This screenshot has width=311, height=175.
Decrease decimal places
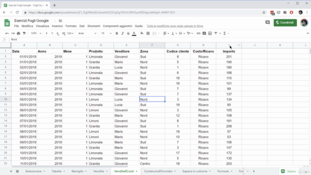(x=58, y=34)
